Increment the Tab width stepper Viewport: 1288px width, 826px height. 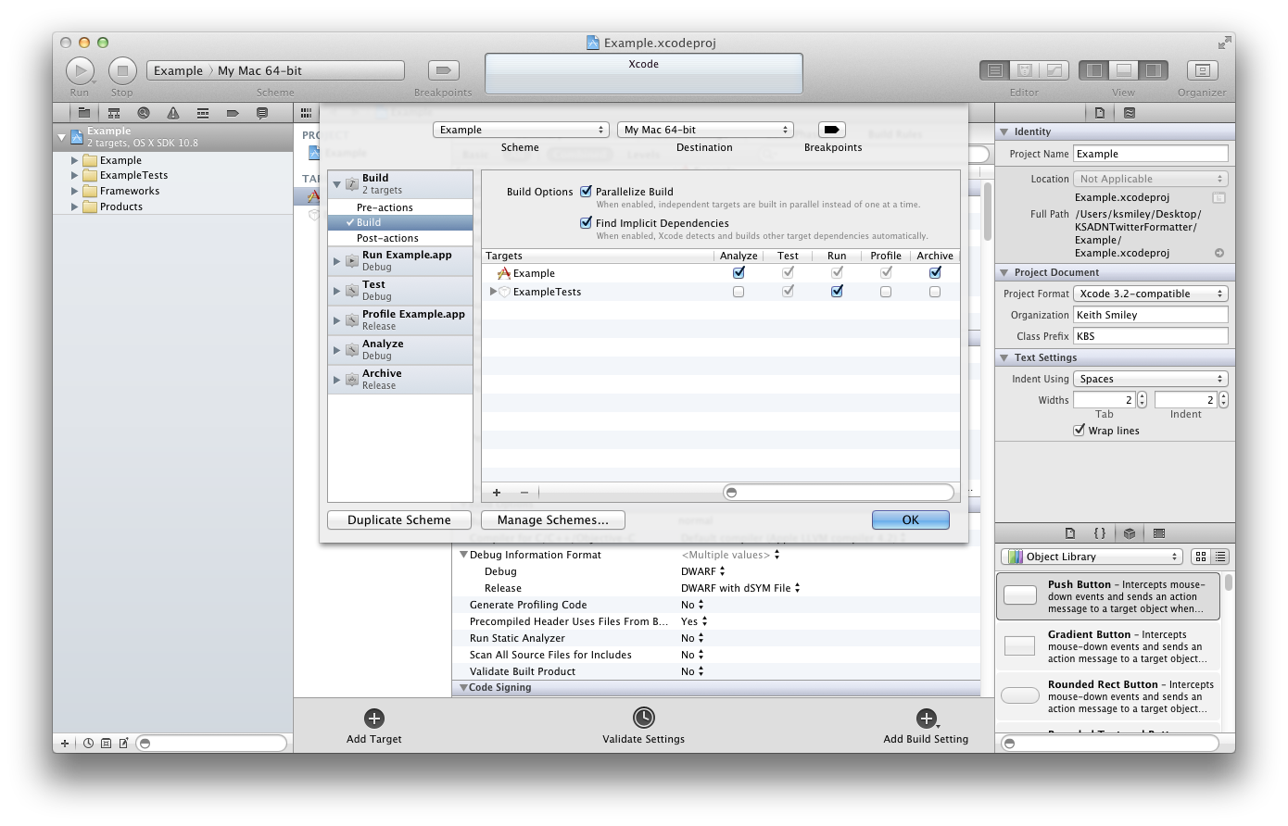1142,396
